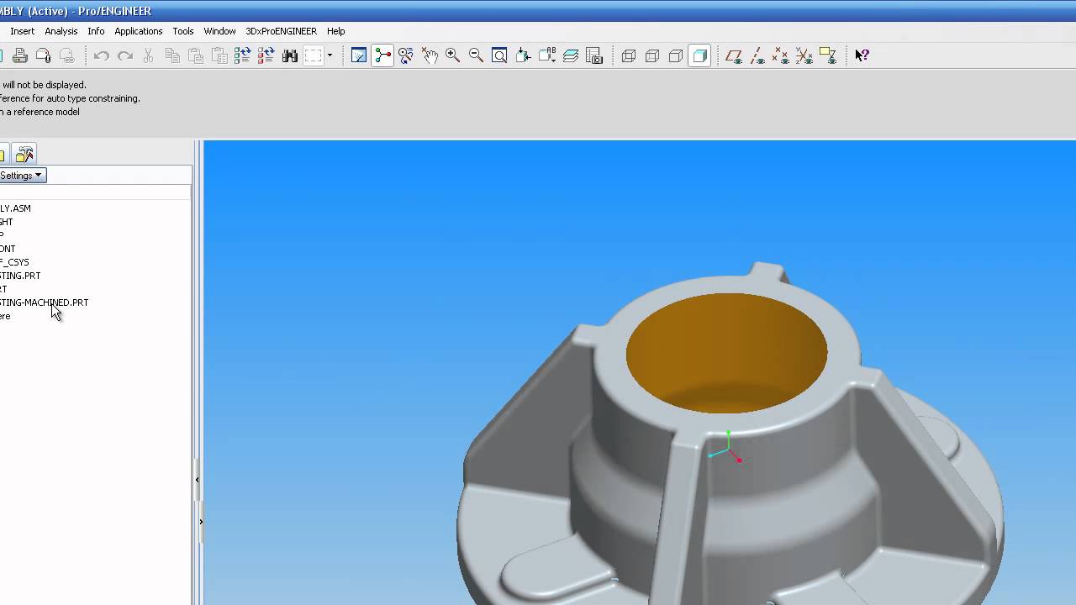The image size is (1076, 605).
Task: Open the Saved View list
Action: coord(546,55)
